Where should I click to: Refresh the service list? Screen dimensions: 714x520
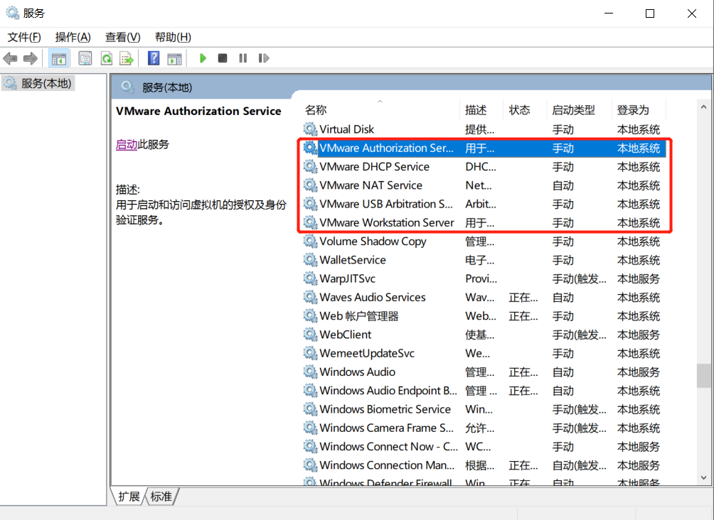point(106,58)
